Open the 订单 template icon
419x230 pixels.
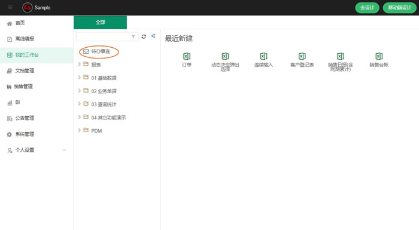[x=187, y=56]
